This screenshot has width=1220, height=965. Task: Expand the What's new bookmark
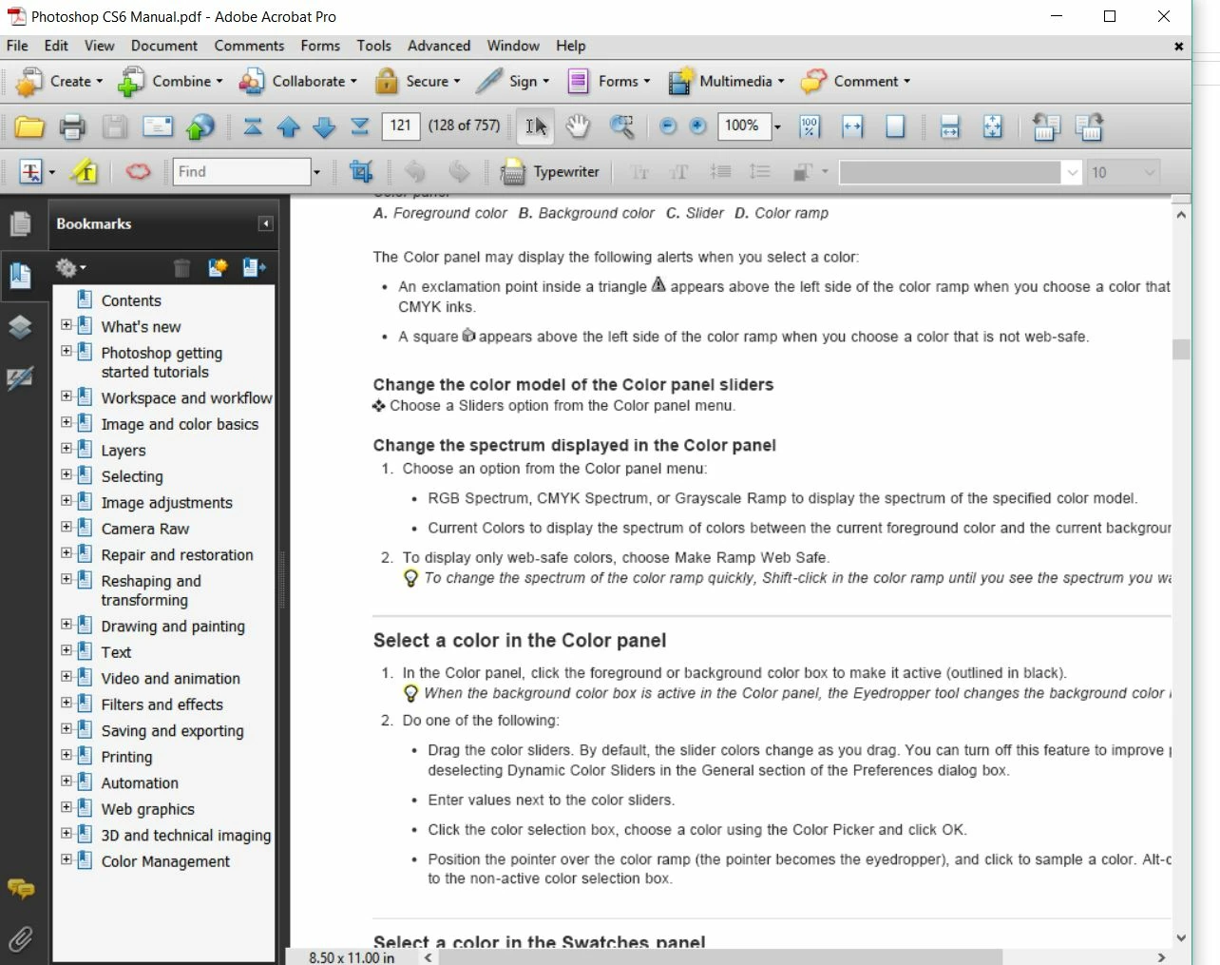(67, 325)
